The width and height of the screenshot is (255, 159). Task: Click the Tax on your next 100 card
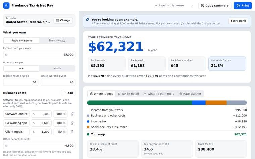tap(167, 149)
